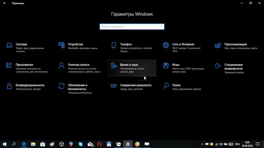Open the volume speaker tray icon
This screenshot has height=148, width=264.
221,144
